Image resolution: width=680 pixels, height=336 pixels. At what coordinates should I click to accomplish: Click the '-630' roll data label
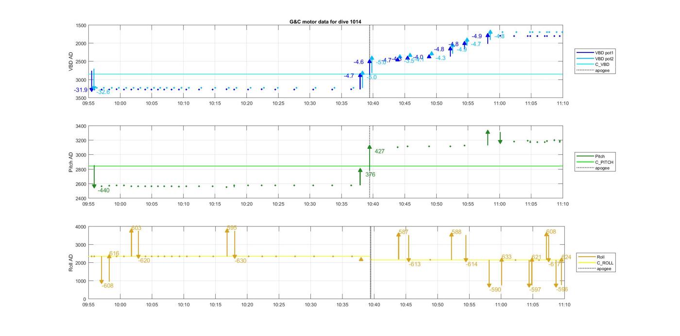coord(240,261)
